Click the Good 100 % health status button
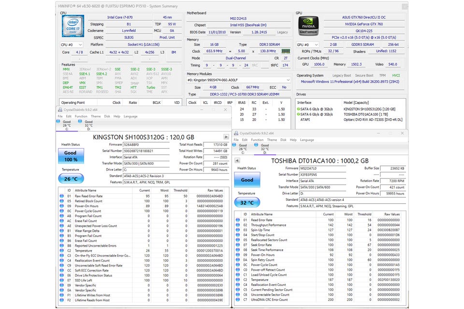 [71, 156]
